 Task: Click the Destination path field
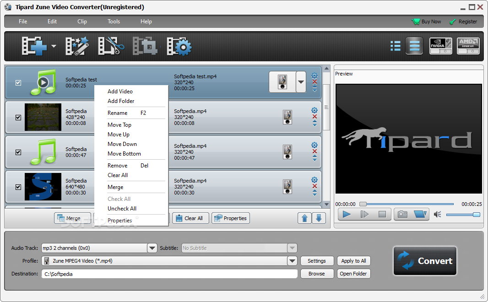pyautogui.click(x=169, y=274)
